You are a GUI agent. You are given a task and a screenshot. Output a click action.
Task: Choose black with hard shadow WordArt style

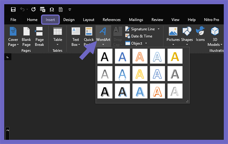pos(105,91)
